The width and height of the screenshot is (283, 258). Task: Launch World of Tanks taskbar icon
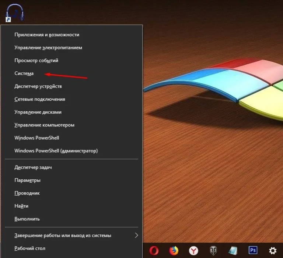click(x=213, y=250)
